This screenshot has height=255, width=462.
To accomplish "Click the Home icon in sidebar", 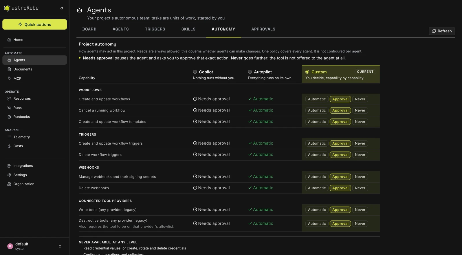I will pos(9,40).
